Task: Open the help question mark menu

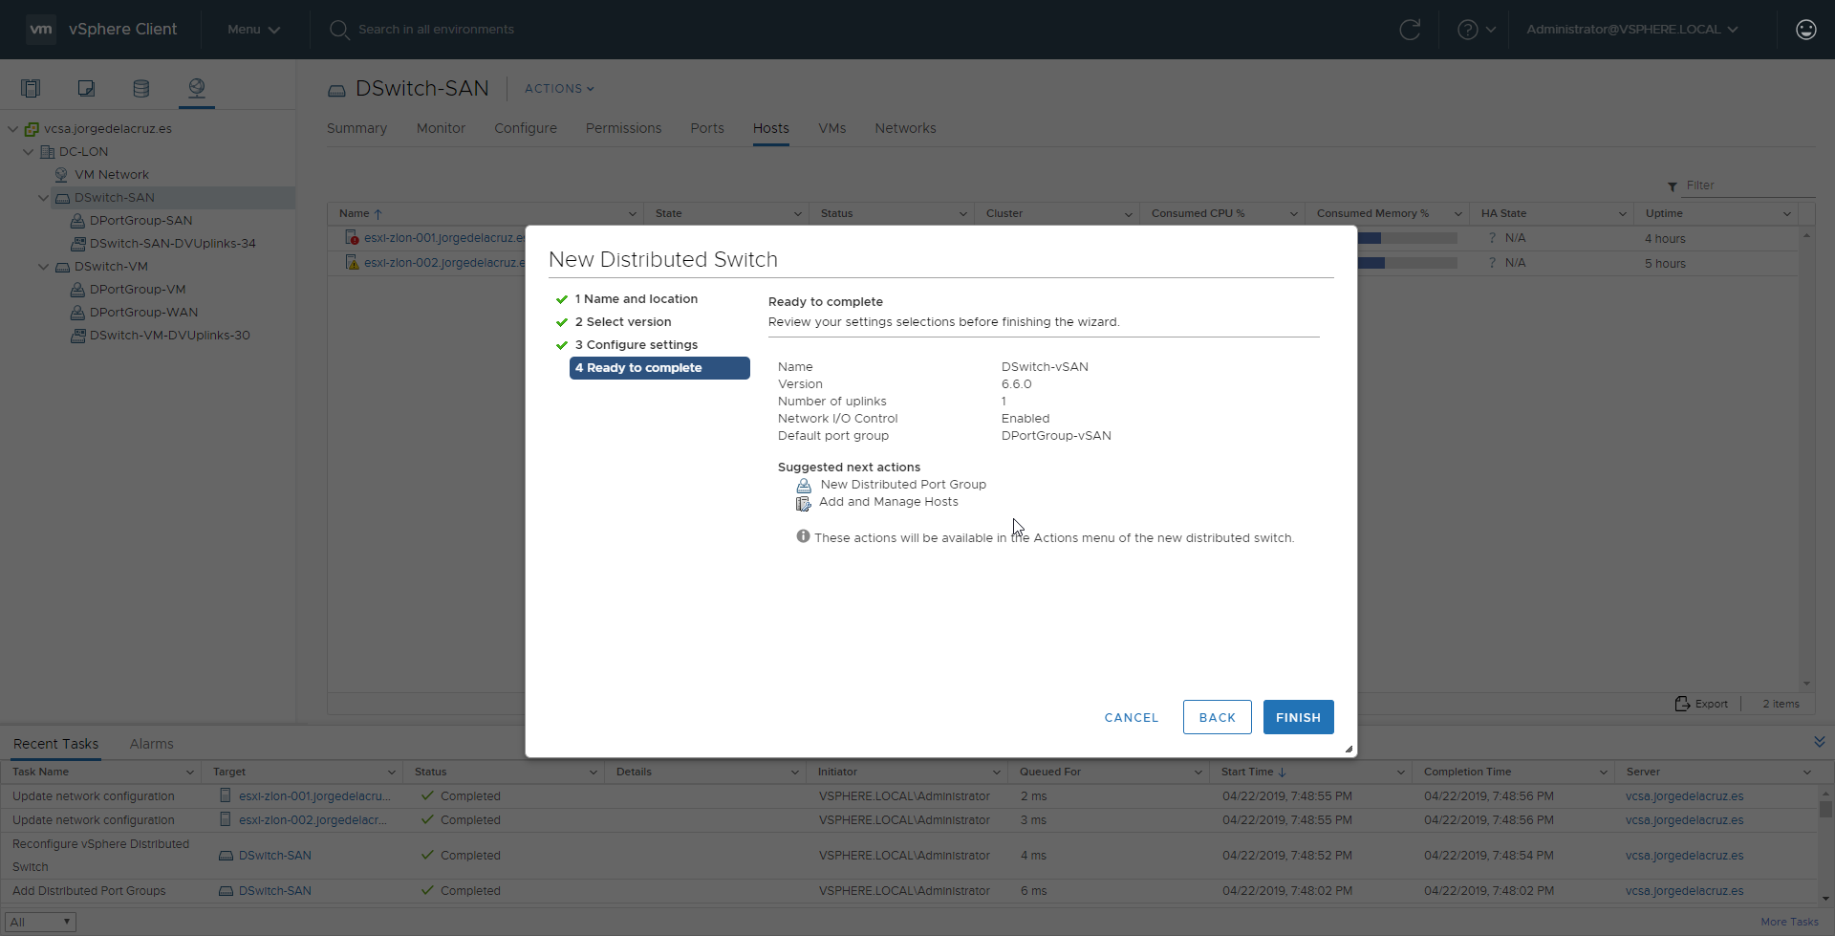Action: pyautogui.click(x=1477, y=30)
